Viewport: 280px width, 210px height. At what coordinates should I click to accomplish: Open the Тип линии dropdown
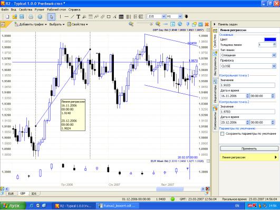[274, 55]
